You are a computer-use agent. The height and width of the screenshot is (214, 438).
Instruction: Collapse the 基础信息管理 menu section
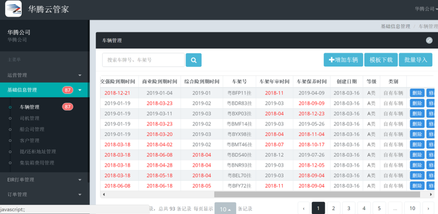point(80,90)
